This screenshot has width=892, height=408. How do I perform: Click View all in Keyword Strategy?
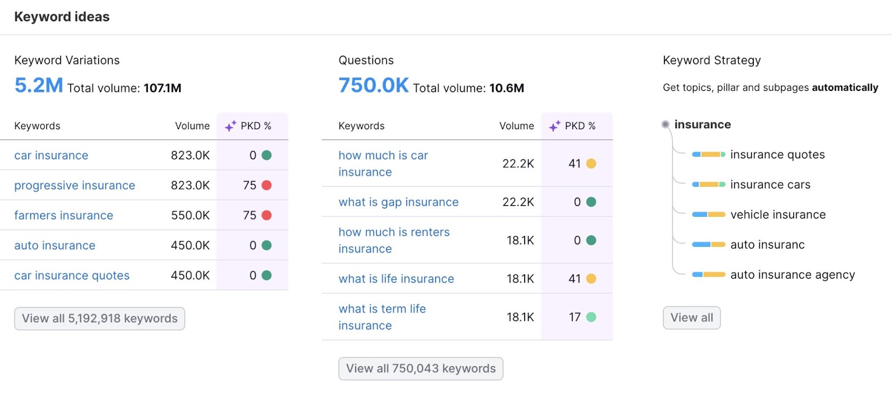coord(692,318)
